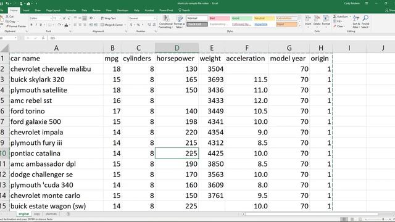
Task: Open the font name dropdown
Action: 51,18
